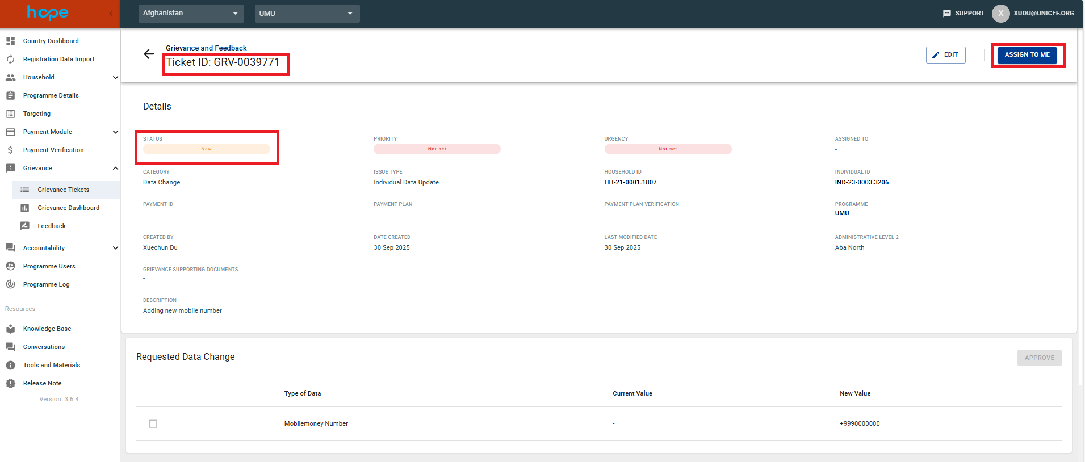1085x462 pixels.
Task: Click the Targeting list icon
Action: point(10,114)
